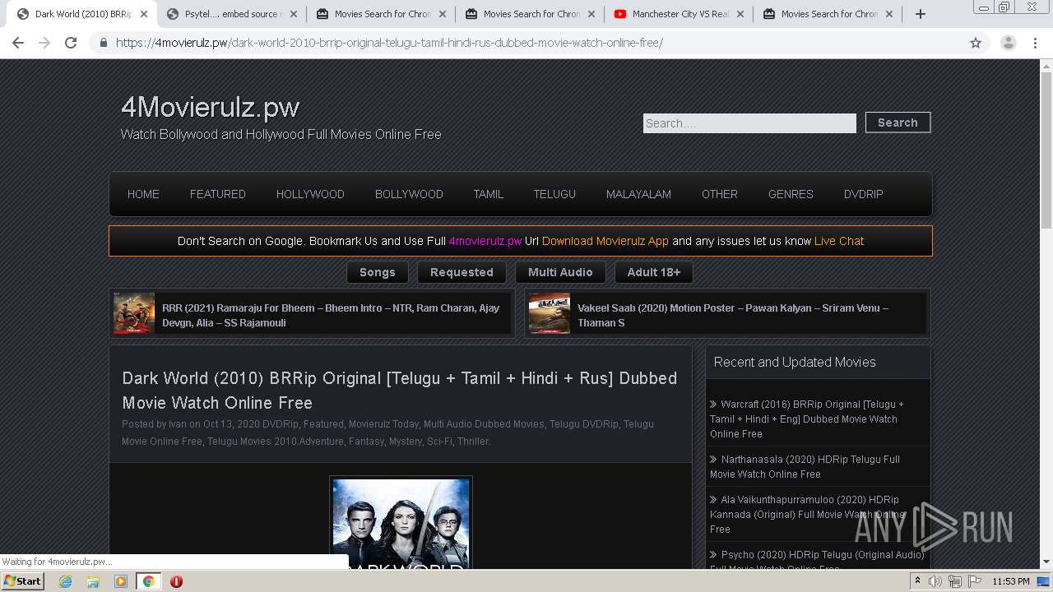Close the Dark World (2010) tab
This screenshot has width=1053, height=592.
(144, 14)
